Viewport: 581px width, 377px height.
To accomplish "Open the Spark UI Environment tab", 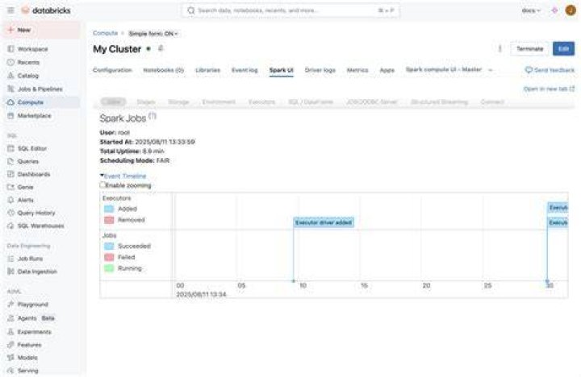I will coord(219,101).
